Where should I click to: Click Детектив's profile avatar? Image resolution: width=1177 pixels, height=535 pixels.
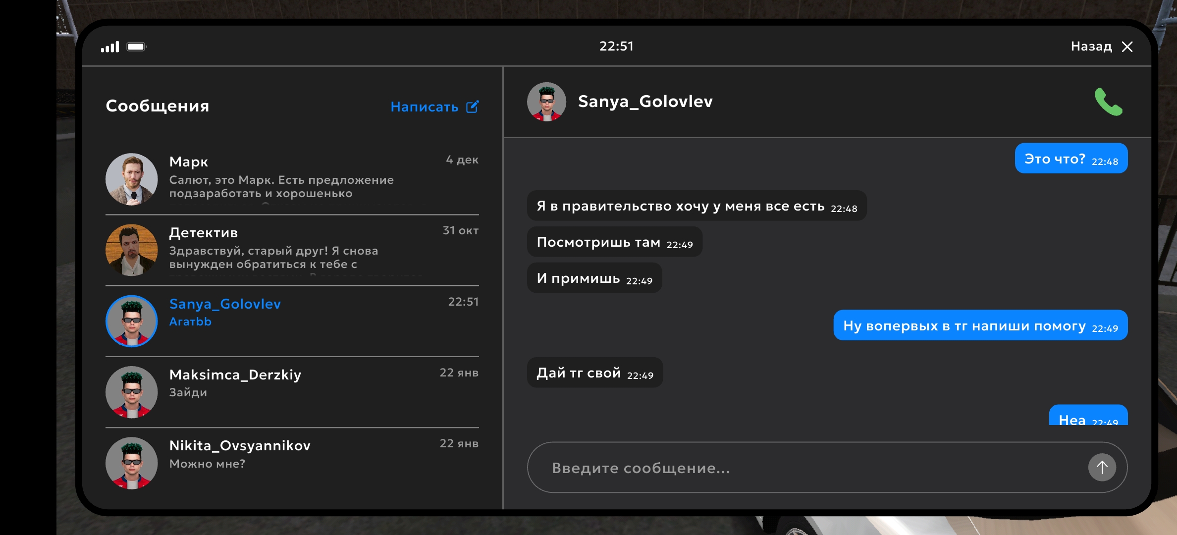tap(132, 250)
